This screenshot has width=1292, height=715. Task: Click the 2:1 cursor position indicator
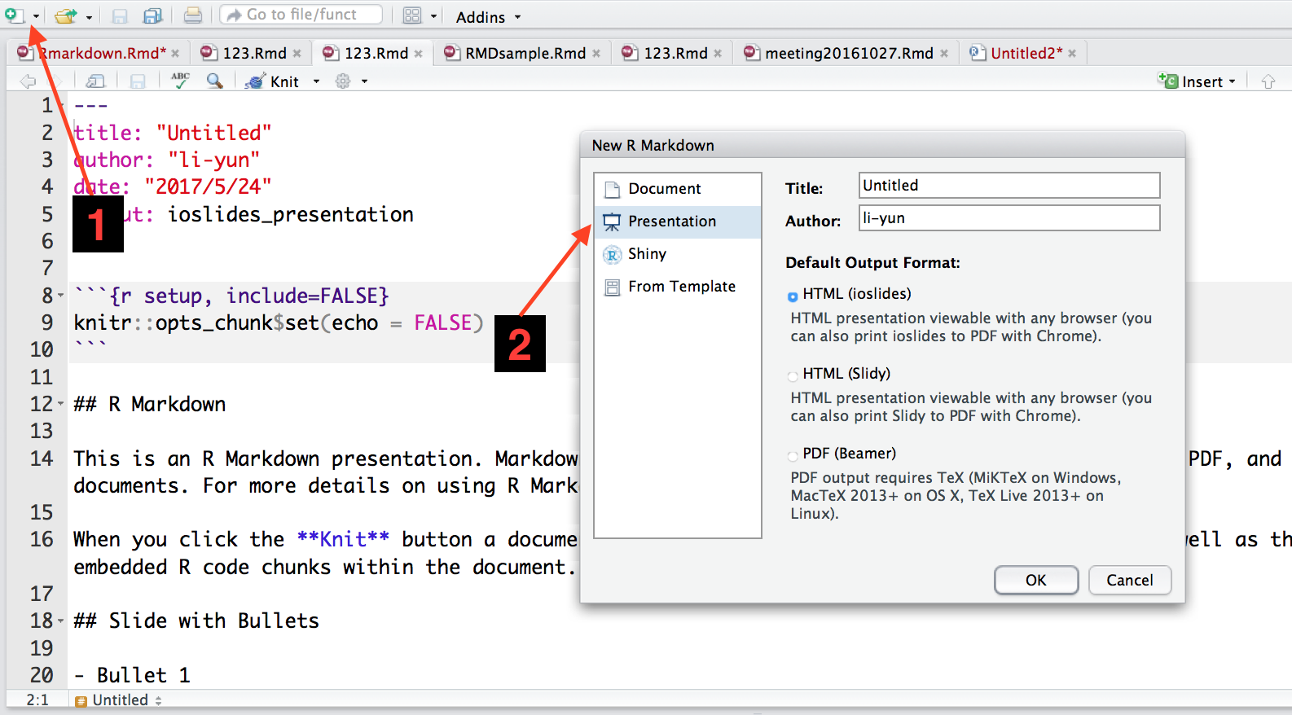37,700
